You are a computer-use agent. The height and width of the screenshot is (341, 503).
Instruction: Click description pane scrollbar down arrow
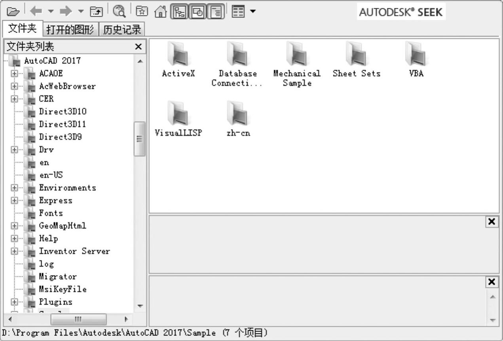pos(492,320)
